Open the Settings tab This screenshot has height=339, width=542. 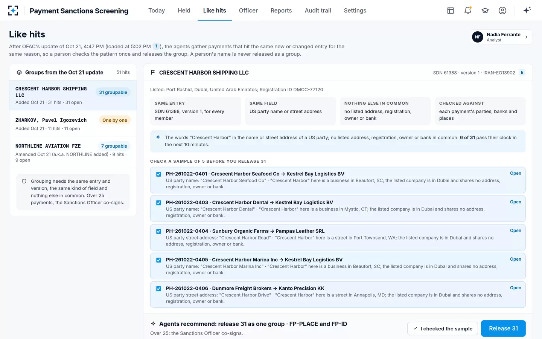(355, 11)
